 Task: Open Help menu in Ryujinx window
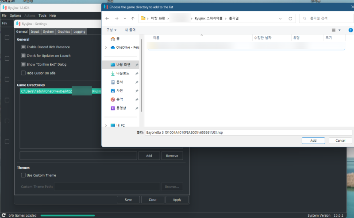53,16
